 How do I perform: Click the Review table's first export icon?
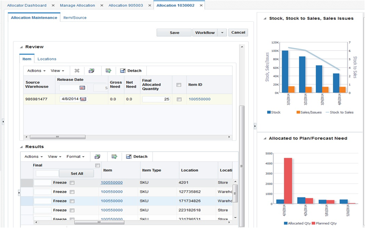tap(92, 71)
